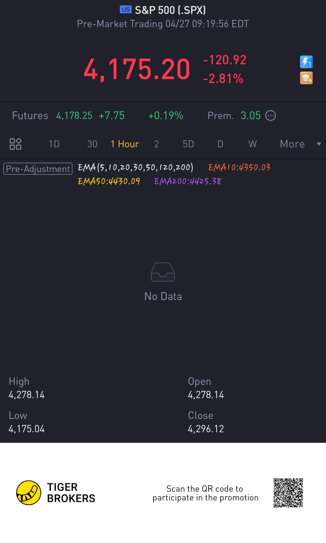This screenshot has height=543, width=326.
Task: Tap the S&P 500 (.SPX) title
Action: click(170, 10)
